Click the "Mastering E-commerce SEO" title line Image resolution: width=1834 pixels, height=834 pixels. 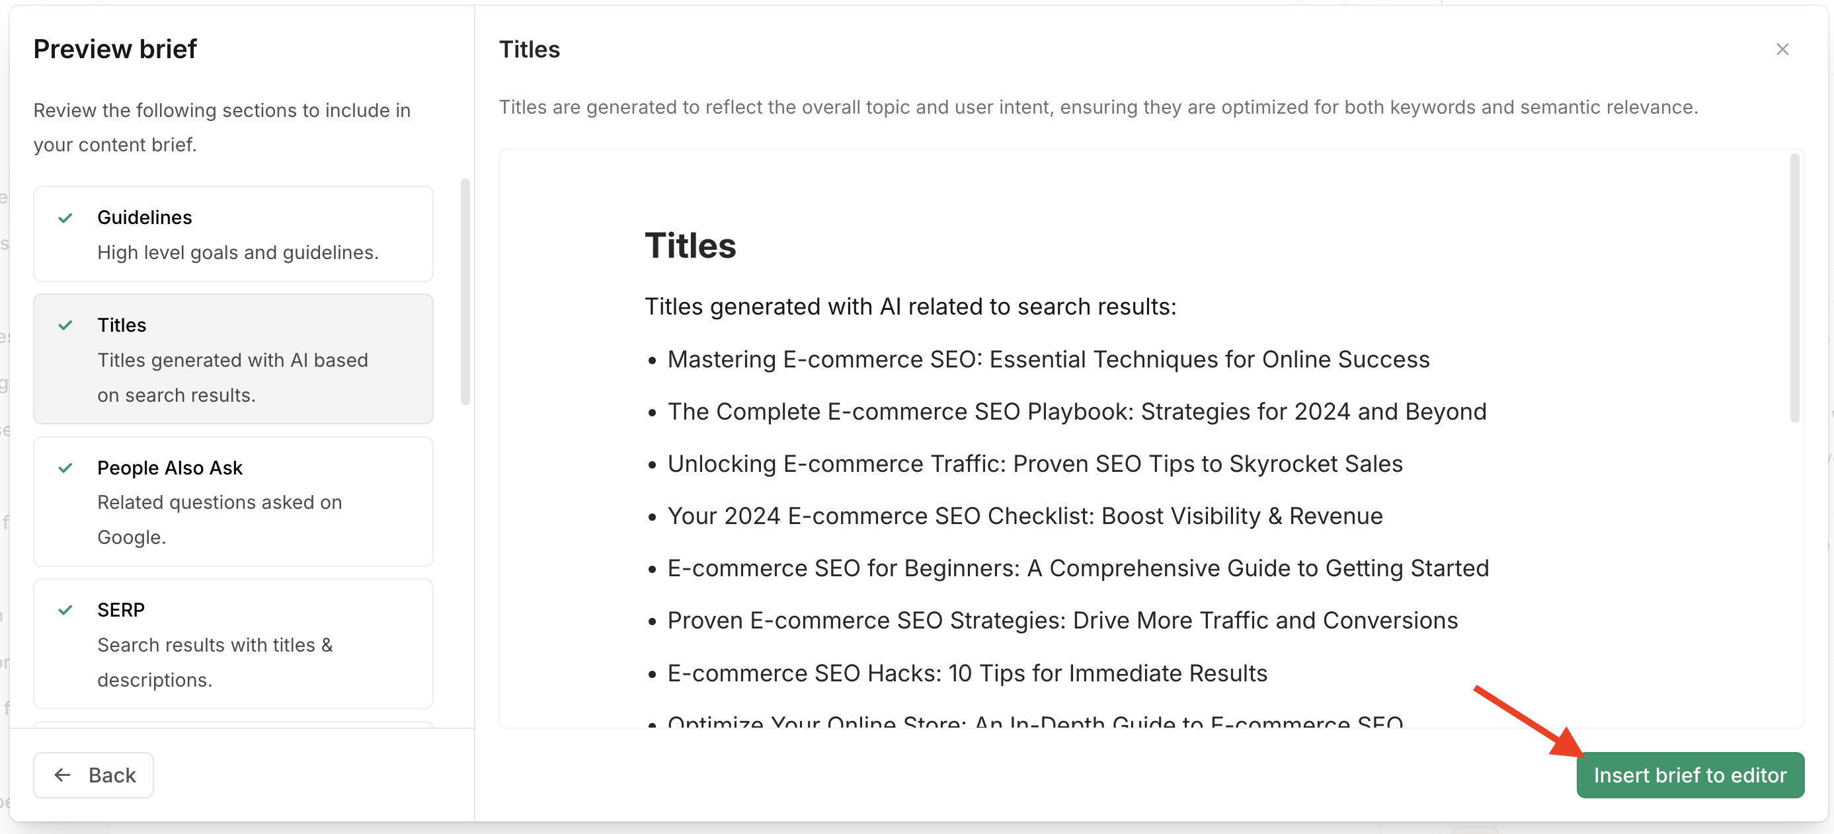point(1048,360)
